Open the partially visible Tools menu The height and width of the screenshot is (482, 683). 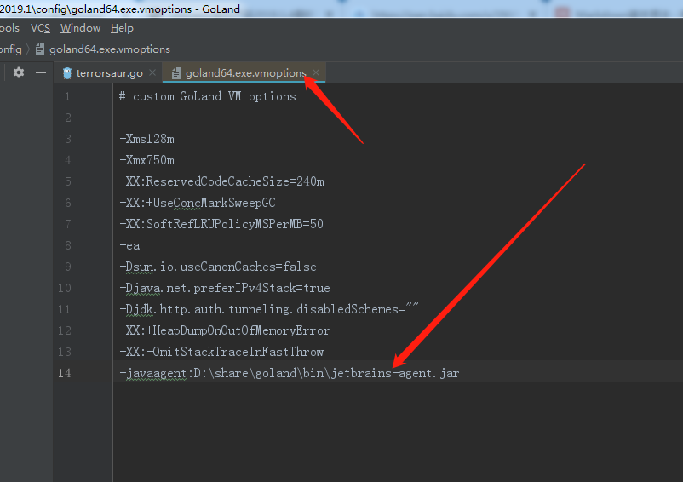point(9,28)
